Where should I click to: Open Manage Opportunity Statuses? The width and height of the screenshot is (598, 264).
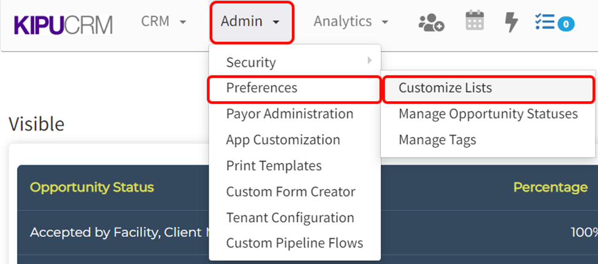point(488,114)
